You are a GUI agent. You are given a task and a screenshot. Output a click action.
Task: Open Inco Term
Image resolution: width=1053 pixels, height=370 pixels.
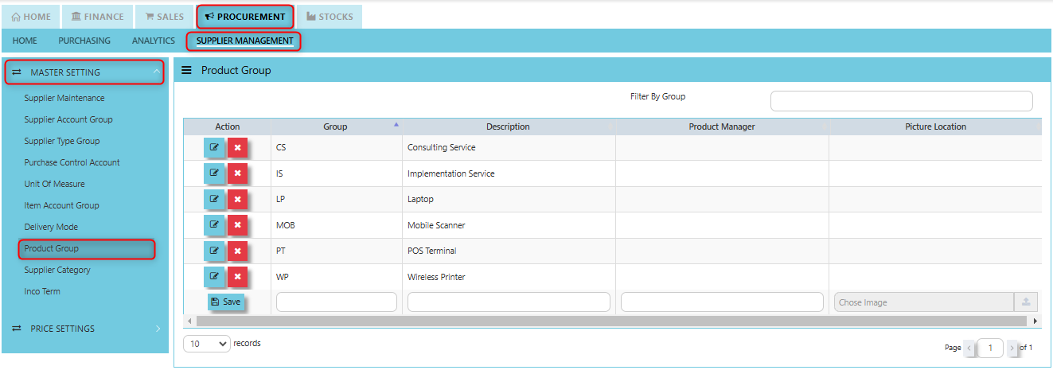click(x=42, y=292)
